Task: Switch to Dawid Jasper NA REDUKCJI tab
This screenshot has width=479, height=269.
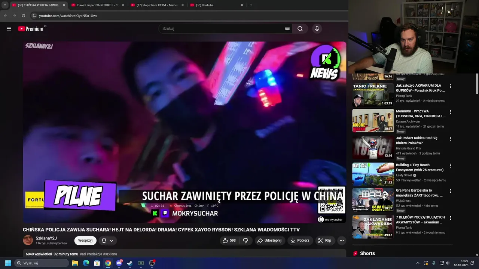Action: [x=97, y=5]
